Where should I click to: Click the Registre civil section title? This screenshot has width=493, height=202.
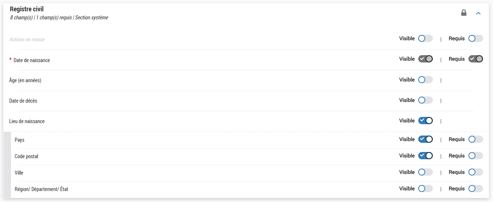coord(27,9)
